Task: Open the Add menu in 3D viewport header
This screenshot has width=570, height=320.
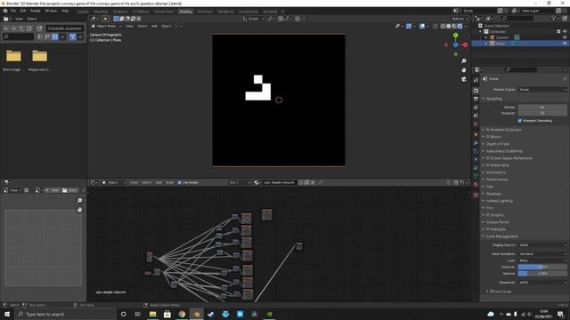Action: [154, 26]
